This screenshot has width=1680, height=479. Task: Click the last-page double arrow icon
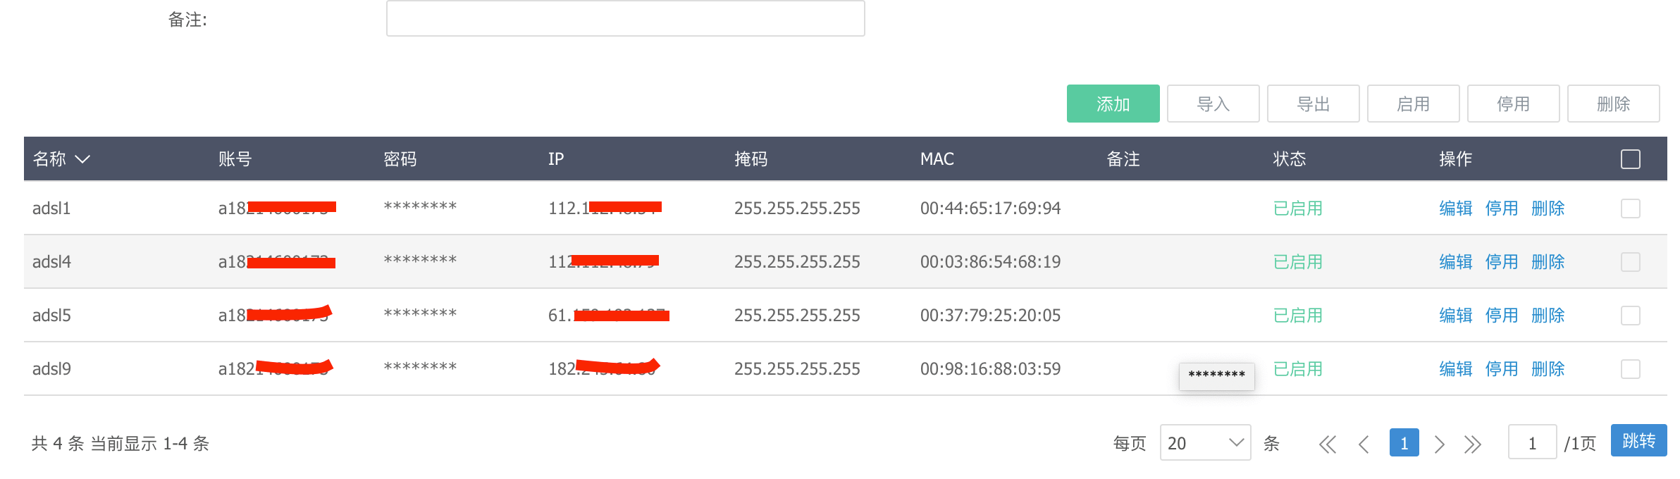pyautogui.click(x=1474, y=442)
